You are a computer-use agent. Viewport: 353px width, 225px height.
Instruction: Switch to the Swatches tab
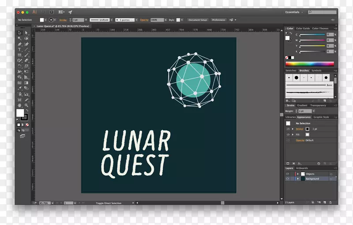pyautogui.click(x=291, y=70)
